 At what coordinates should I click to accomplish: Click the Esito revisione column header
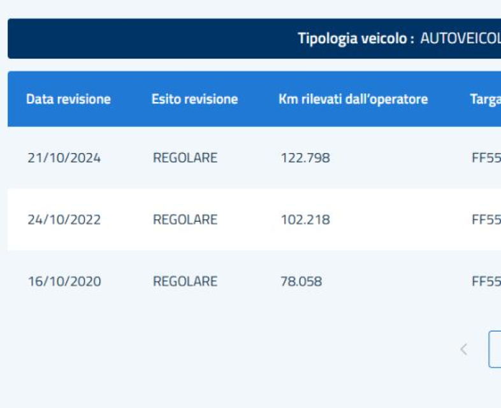point(194,99)
